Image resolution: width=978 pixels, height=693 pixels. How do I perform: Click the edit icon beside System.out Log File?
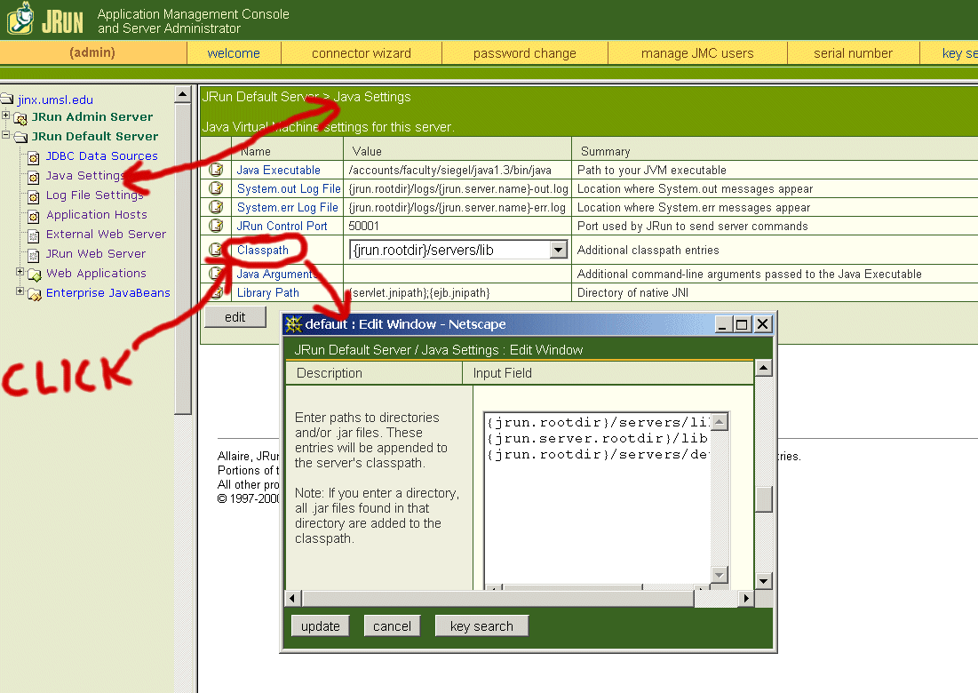[216, 188]
